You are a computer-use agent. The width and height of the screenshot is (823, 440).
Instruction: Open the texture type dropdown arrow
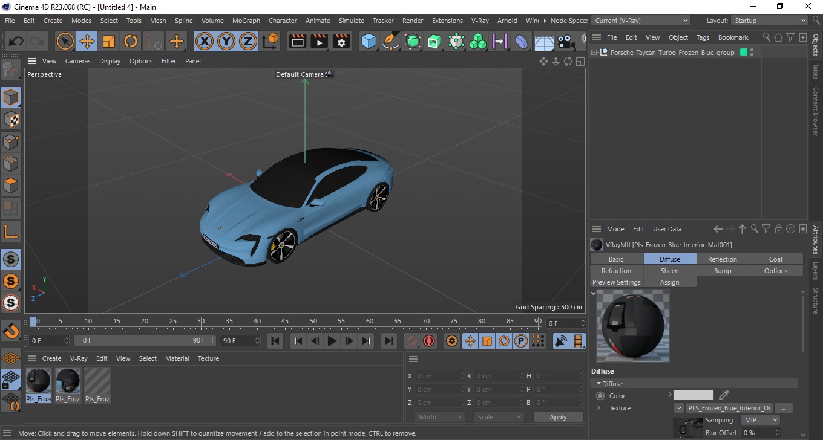pyautogui.click(x=679, y=408)
